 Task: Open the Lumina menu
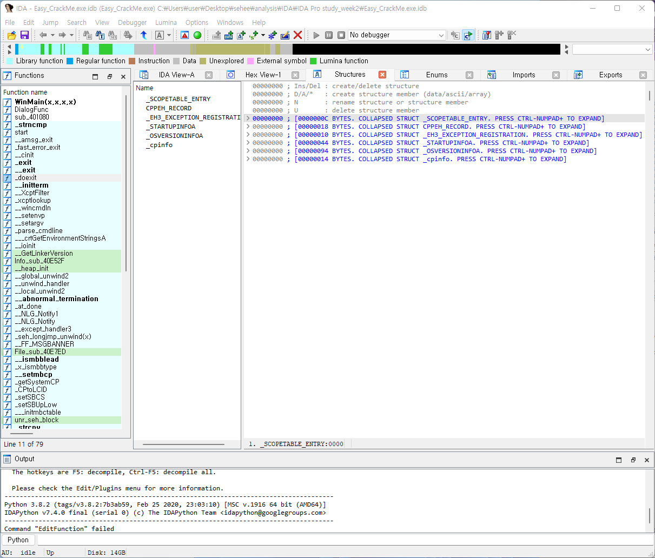(x=166, y=22)
